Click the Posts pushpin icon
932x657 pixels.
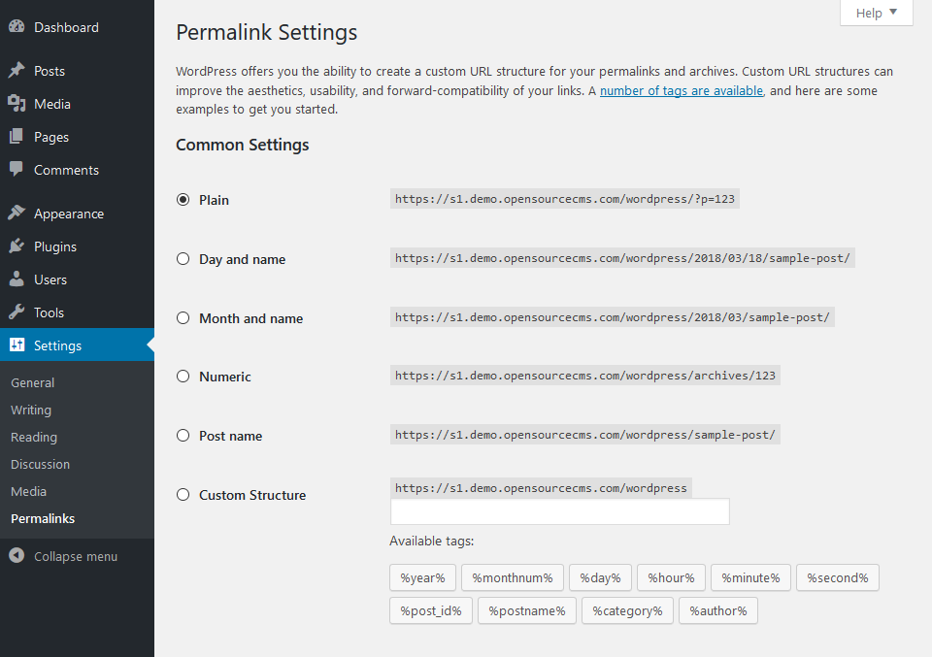click(x=17, y=71)
